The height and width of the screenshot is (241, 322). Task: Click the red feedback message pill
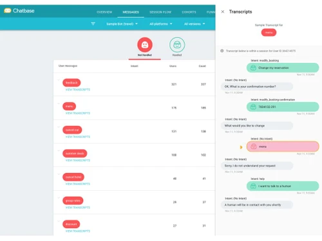coord(71,83)
